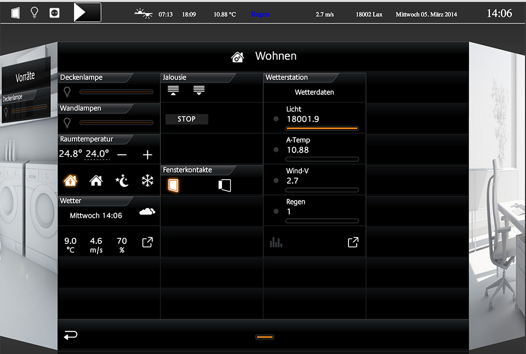Toggle the Wandlampen bulb
526x354 pixels.
click(67, 122)
